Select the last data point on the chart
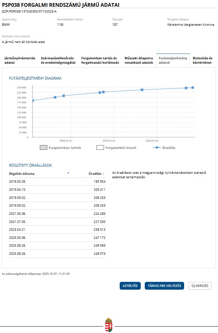This screenshot has width=218, height=333. pos(193,87)
